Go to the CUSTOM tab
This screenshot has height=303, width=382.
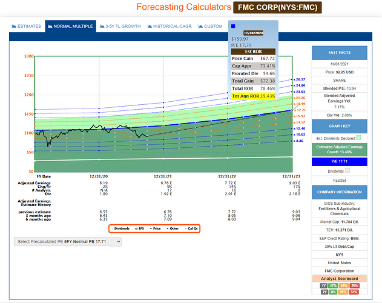tap(211, 26)
